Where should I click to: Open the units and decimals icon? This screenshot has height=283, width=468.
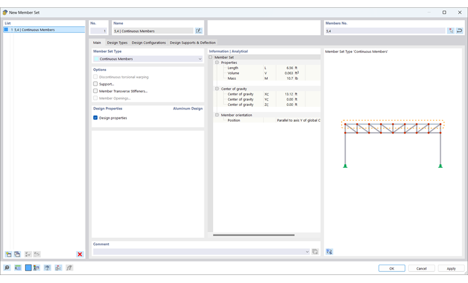pyautogui.click(x=18, y=268)
